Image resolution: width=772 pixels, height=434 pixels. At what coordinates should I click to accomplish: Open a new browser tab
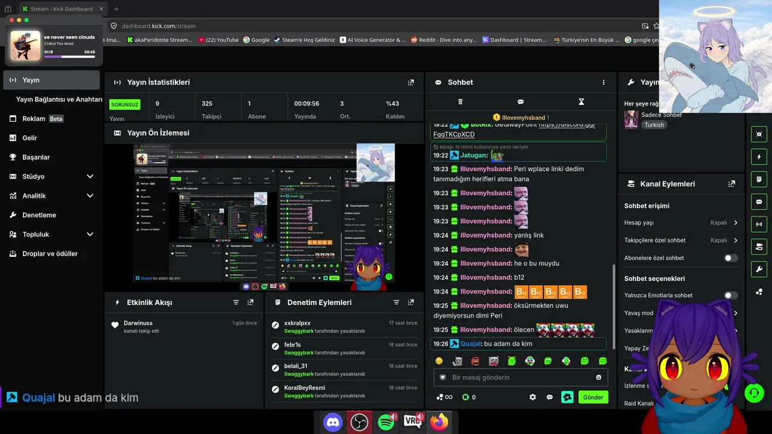pos(116,9)
